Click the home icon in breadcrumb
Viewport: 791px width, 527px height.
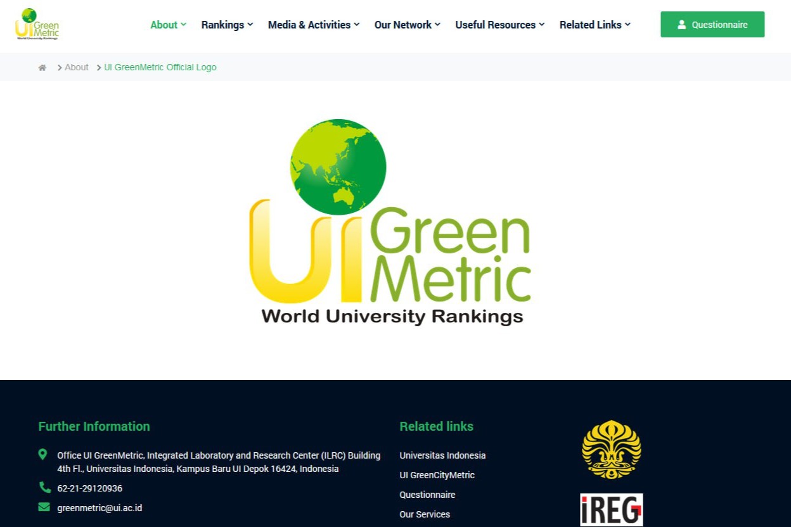(x=42, y=68)
